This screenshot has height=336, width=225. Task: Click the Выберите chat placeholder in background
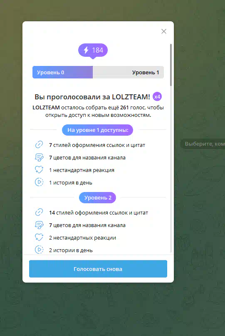(203, 144)
